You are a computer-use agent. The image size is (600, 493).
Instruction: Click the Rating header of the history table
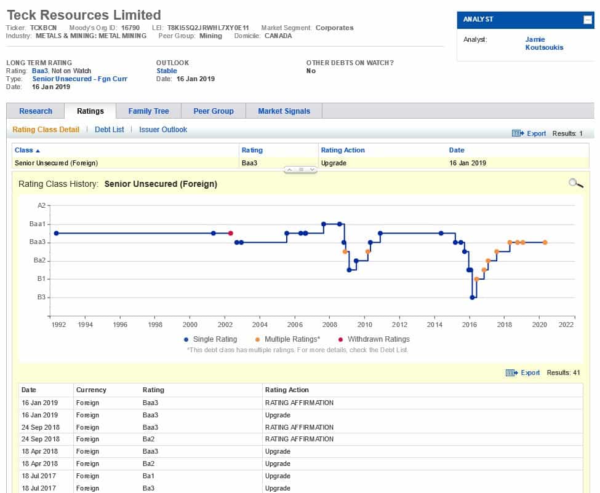coord(153,390)
